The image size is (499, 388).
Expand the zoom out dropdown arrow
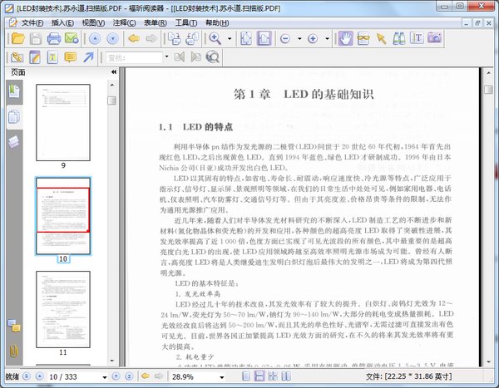(x=299, y=39)
